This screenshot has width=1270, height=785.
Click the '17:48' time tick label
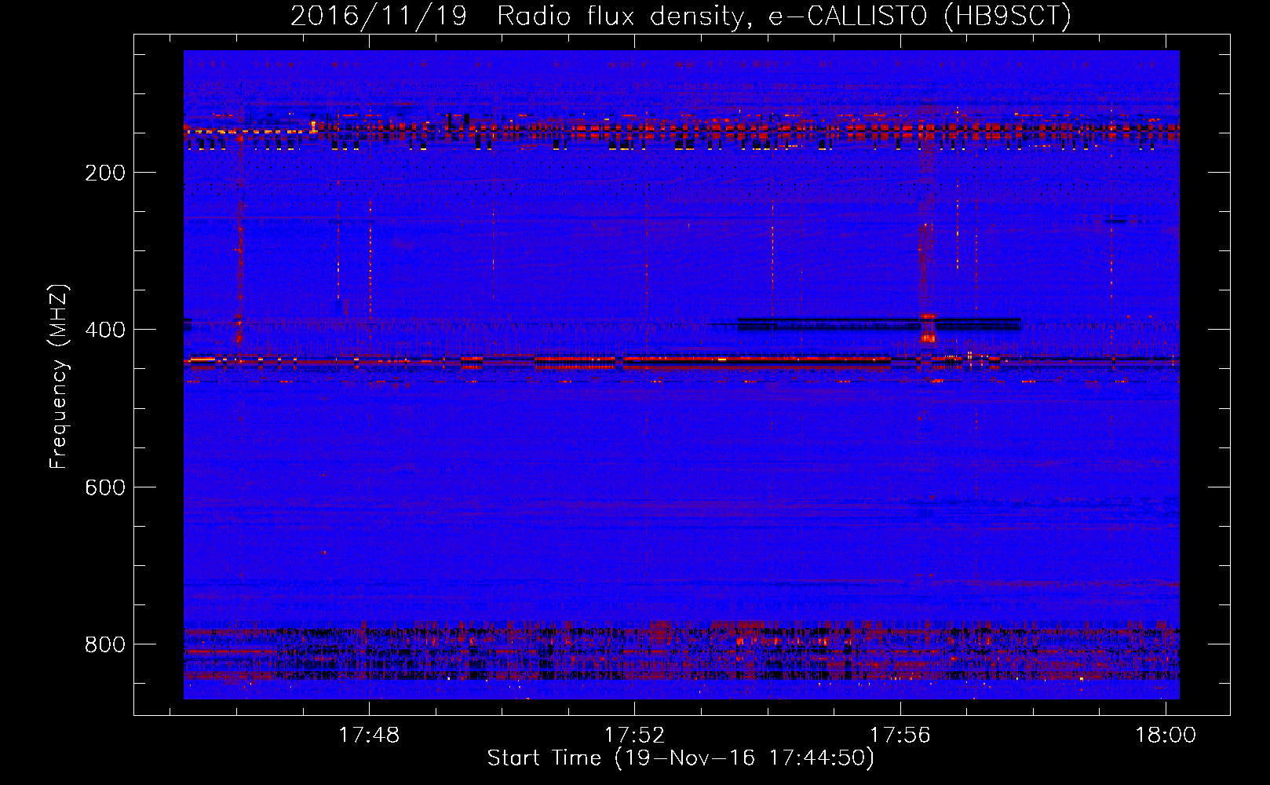tap(369, 735)
